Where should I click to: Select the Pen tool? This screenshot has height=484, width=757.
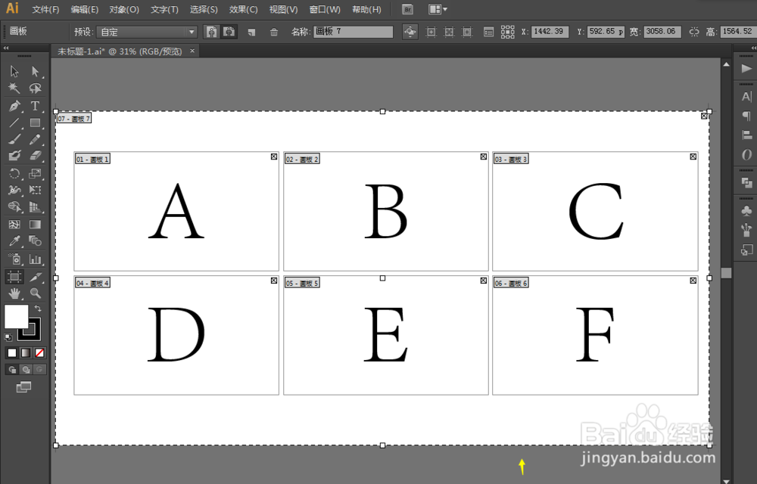click(14, 106)
